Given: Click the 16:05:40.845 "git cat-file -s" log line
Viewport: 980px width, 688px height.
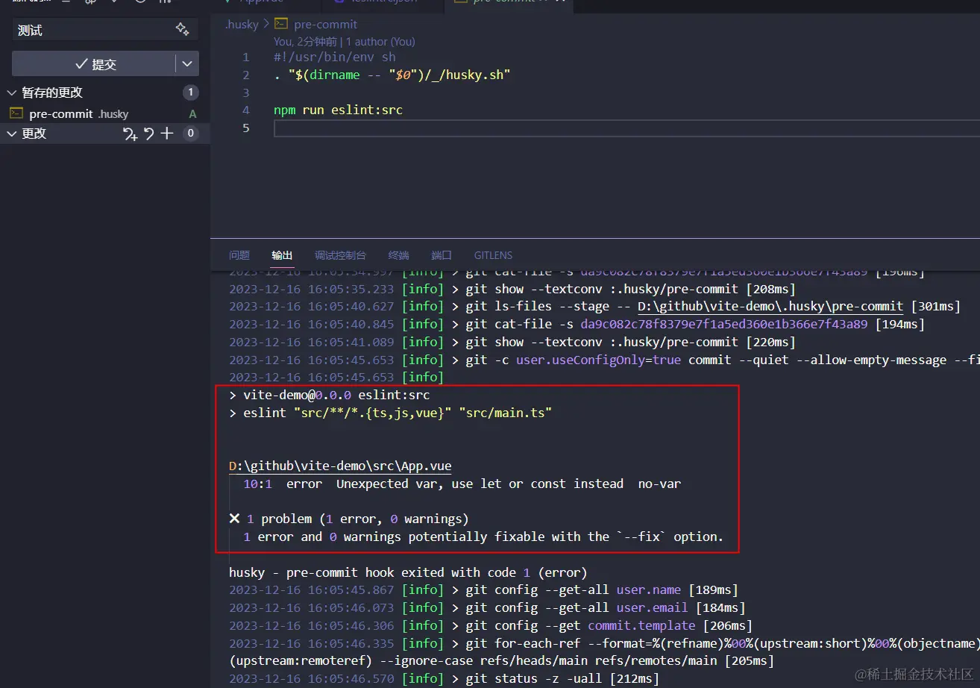Looking at the screenshot, I should pyautogui.click(x=577, y=324).
